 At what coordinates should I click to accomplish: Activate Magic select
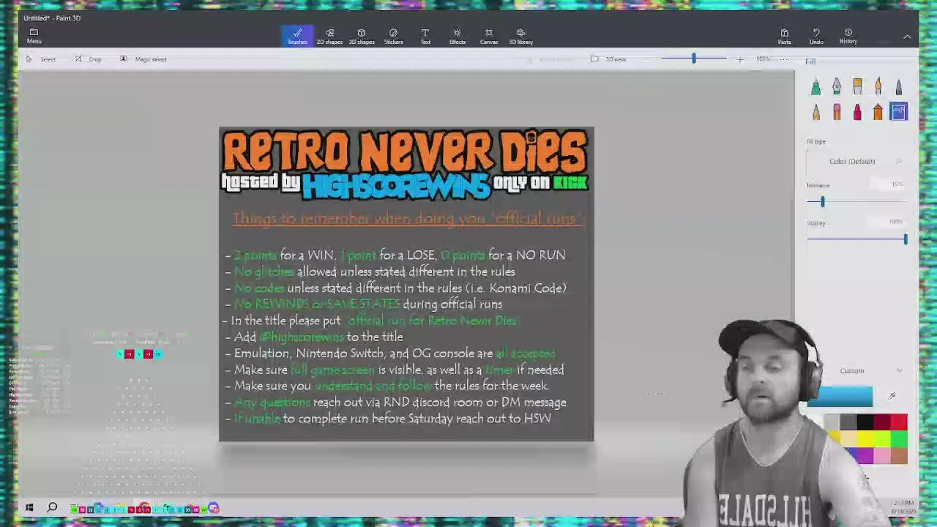pos(143,59)
